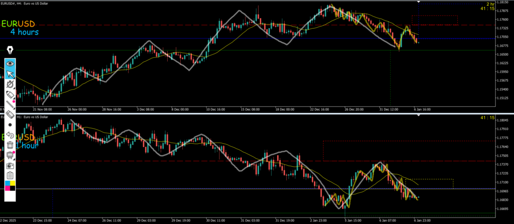Screen dimensions: 514x224
Task: Select the eraser tool
Action: point(10,114)
